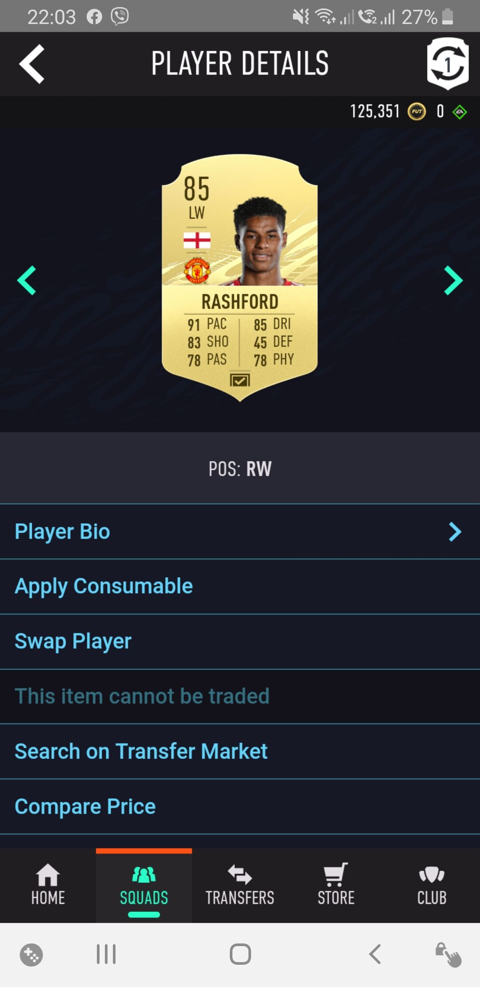This screenshot has height=987, width=480.
Task: Tap the England flag on card
Action: (197, 241)
